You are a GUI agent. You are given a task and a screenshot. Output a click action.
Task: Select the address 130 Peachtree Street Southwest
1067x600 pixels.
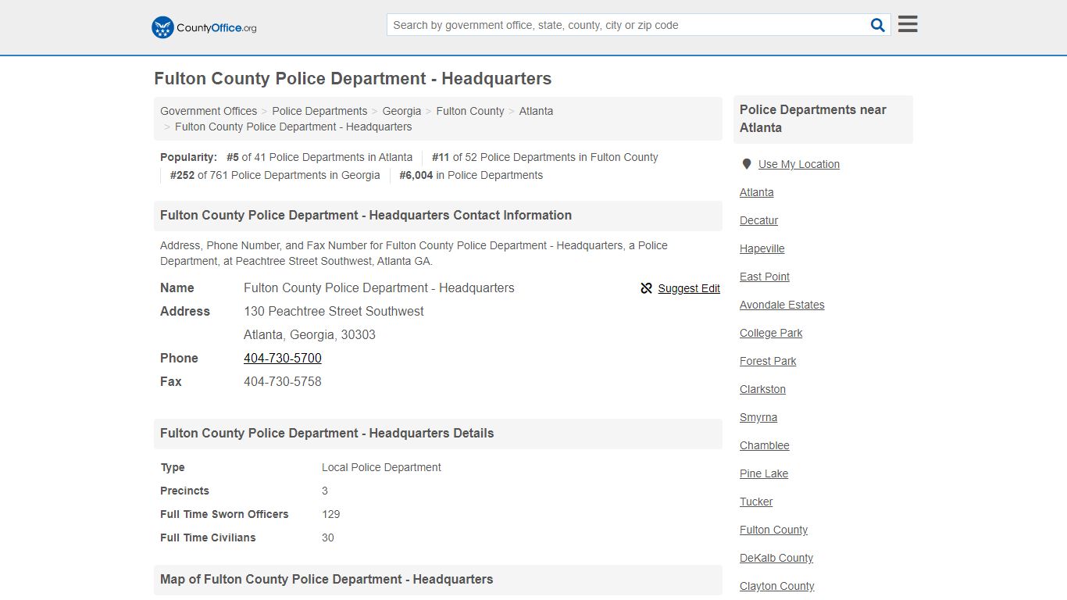pos(334,311)
